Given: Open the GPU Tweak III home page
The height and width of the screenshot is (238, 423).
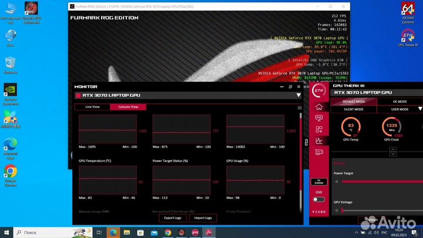Looking at the screenshot, I should [319, 107].
